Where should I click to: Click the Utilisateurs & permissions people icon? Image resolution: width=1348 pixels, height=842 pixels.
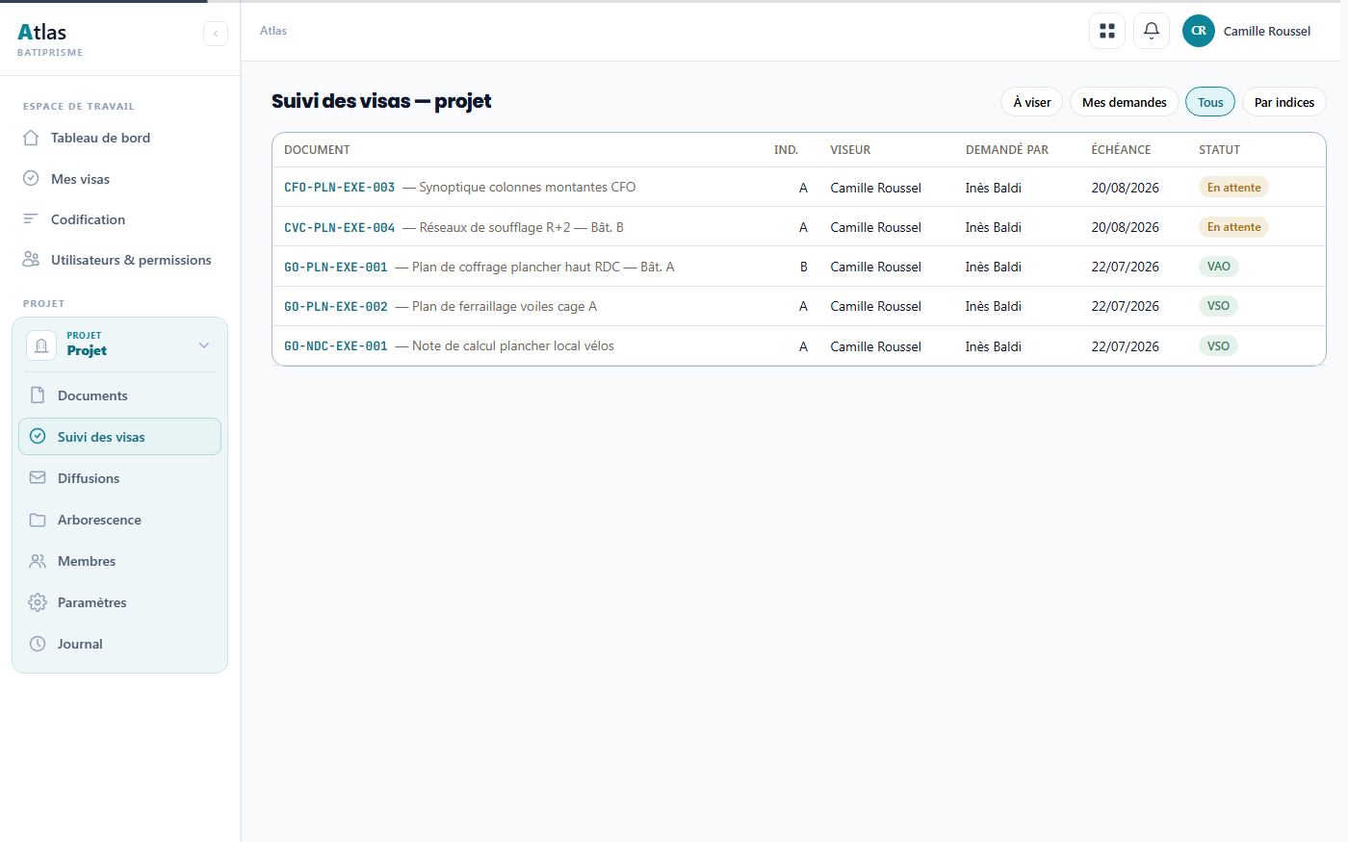(x=31, y=260)
